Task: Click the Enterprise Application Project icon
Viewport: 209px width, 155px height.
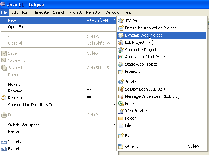Action: 121,28
